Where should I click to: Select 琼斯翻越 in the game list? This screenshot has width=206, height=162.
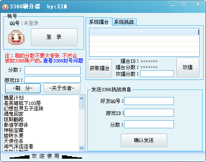pos(13,120)
